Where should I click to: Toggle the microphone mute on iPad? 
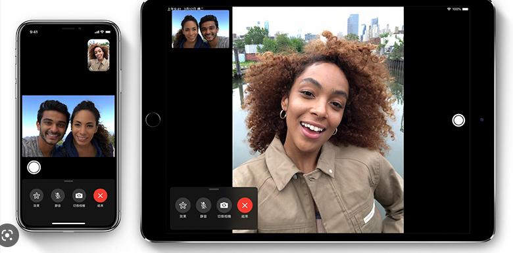click(203, 205)
